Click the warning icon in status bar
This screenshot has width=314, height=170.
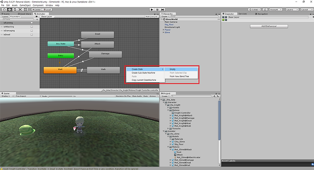click(2, 169)
